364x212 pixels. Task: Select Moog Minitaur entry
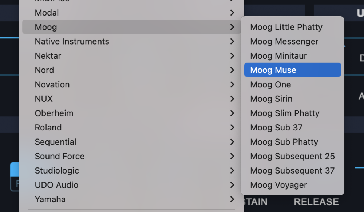278,56
